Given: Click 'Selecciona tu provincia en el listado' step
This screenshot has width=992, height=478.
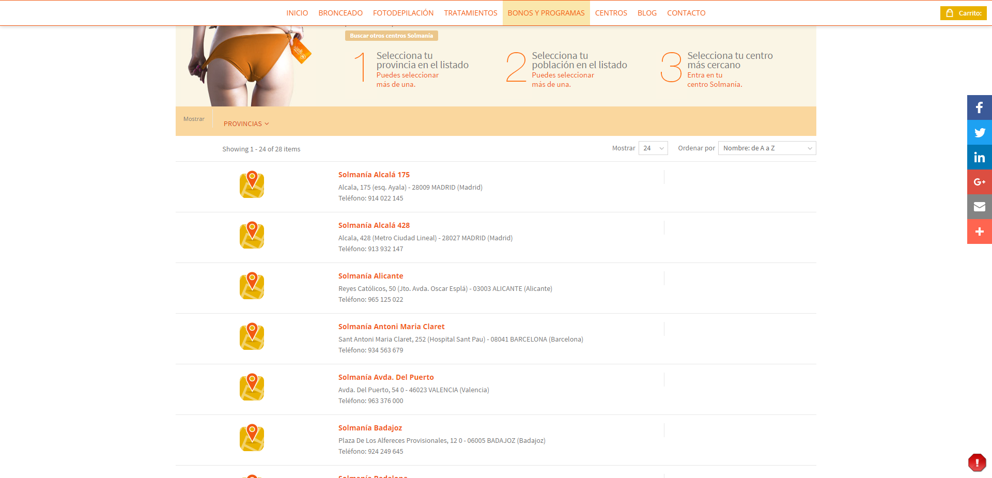Looking at the screenshot, I should pyautogui.click(x=423, y=60).
